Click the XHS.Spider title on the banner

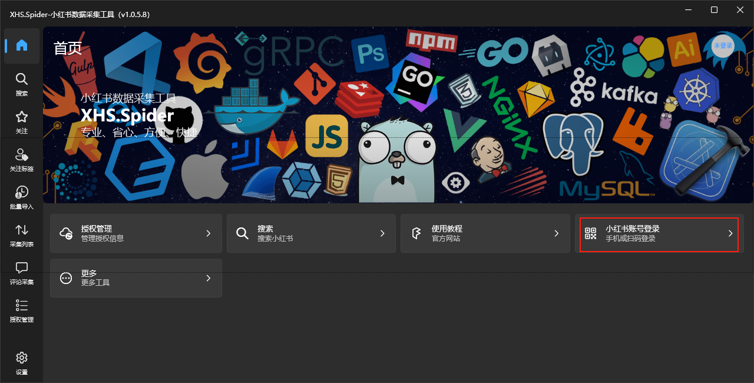(127, 114)
